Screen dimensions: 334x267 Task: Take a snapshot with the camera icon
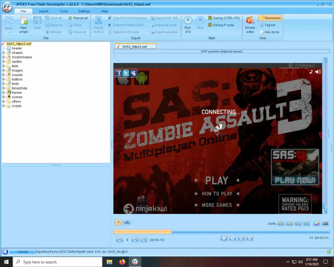coord(325,223)
